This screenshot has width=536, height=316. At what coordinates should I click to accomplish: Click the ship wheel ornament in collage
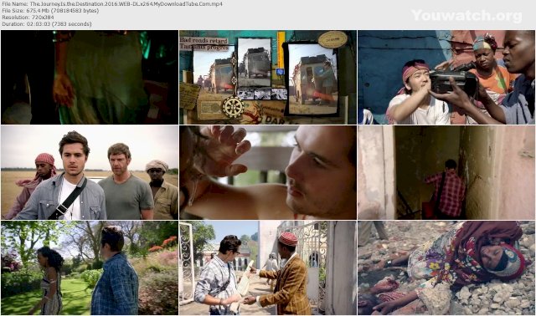(233, 107)
